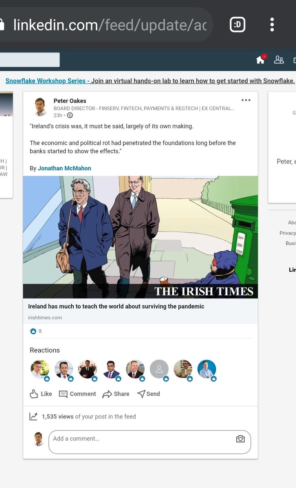Image resolution: width=296 pixels, height=488 pixels.
Task: Share the post via Share button
Action: [116, 394]
